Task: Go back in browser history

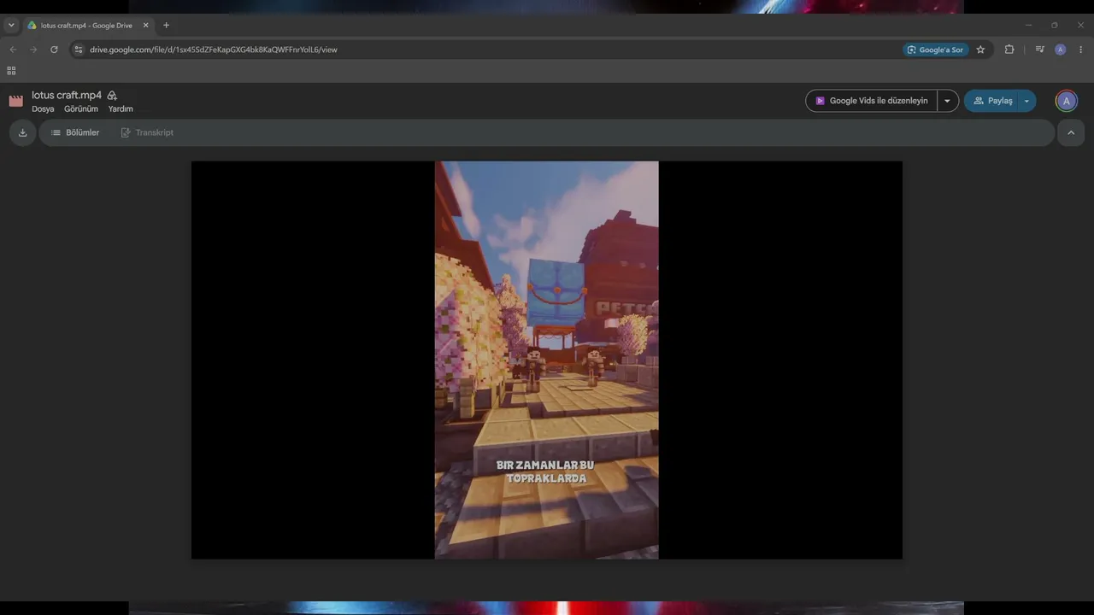Action: click(x=13, y=50)
